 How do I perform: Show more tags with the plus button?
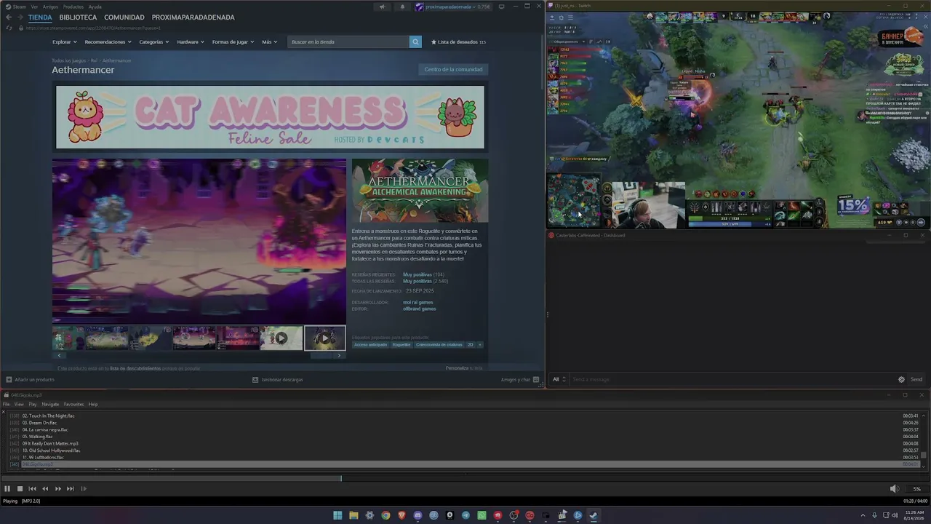480,345
